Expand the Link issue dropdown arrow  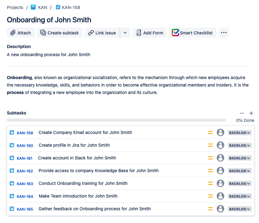pos(125,33)
